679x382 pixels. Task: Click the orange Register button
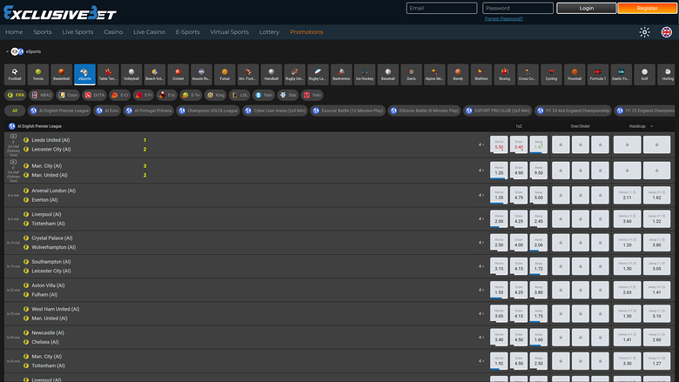coord(647,8)
